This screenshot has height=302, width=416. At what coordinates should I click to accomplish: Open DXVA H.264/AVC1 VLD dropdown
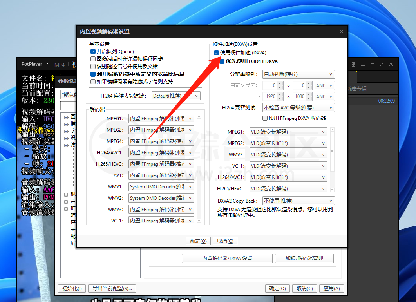pos(288,177)
